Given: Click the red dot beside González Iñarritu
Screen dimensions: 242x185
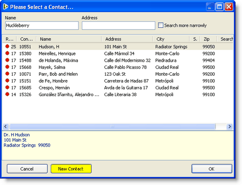Looking at the screenshot, I should [x=7, y=94].
